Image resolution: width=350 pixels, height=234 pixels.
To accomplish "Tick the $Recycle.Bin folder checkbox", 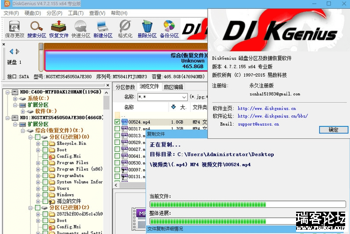I will click(x=45, y=143).
